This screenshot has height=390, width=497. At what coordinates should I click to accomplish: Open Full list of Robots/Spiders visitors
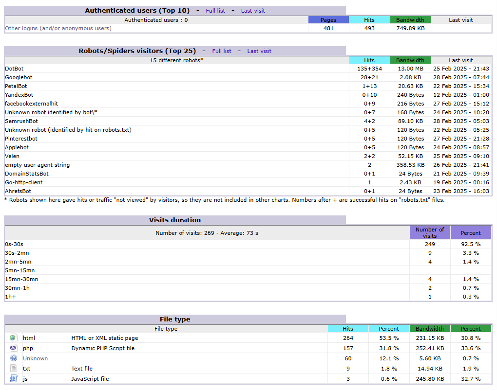[222, 51]
